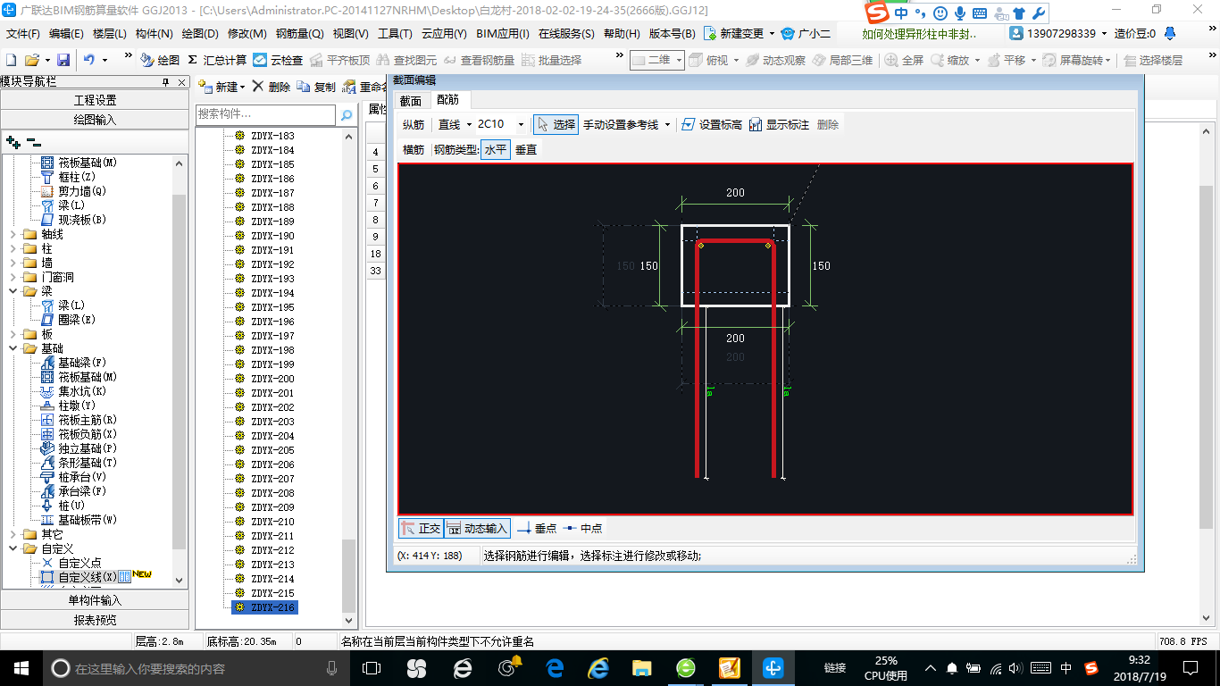
Task: Select ZDYX-216 in component list
Action: pyautogui.click(x=272, y=607)
